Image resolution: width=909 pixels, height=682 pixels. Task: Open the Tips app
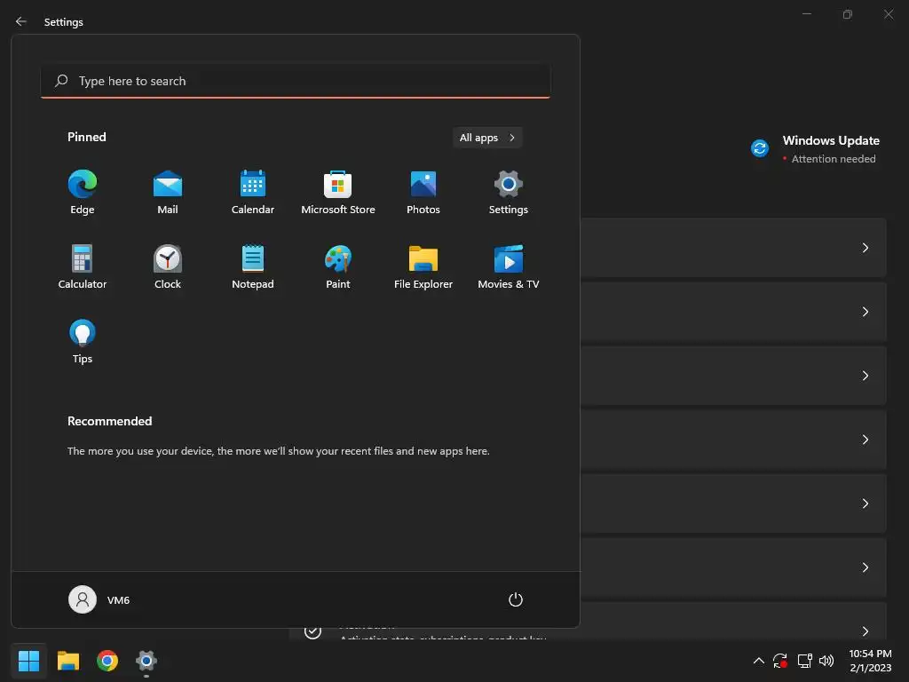tap(83, 342)
